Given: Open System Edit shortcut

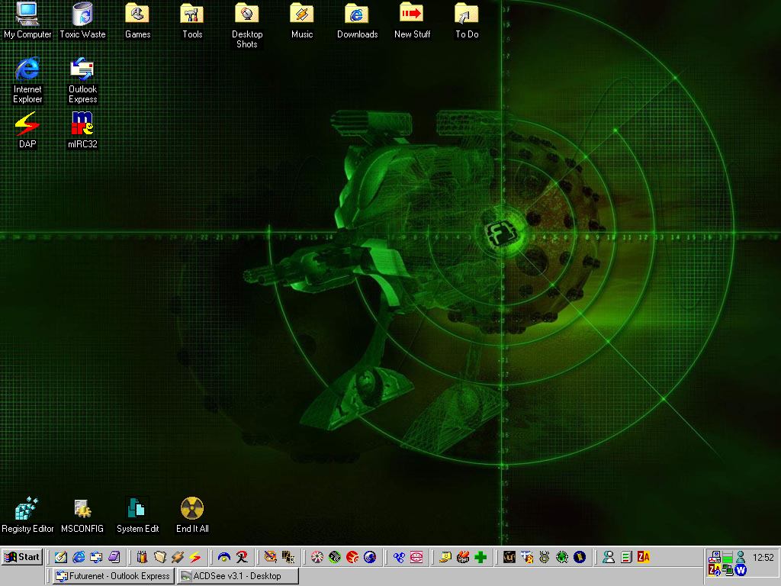Looking at the screenshot, I should point(137,509).
